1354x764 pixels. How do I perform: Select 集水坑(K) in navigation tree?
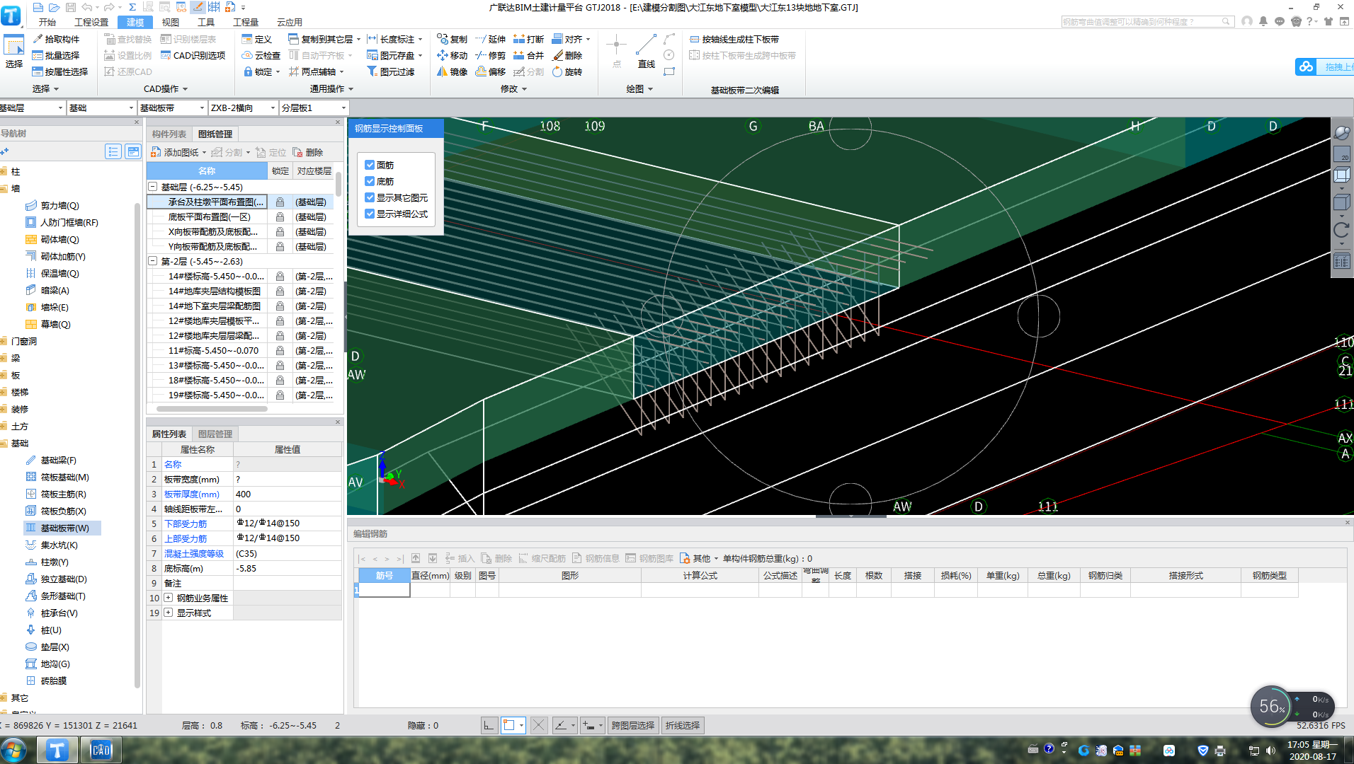(x=52, y=545)
